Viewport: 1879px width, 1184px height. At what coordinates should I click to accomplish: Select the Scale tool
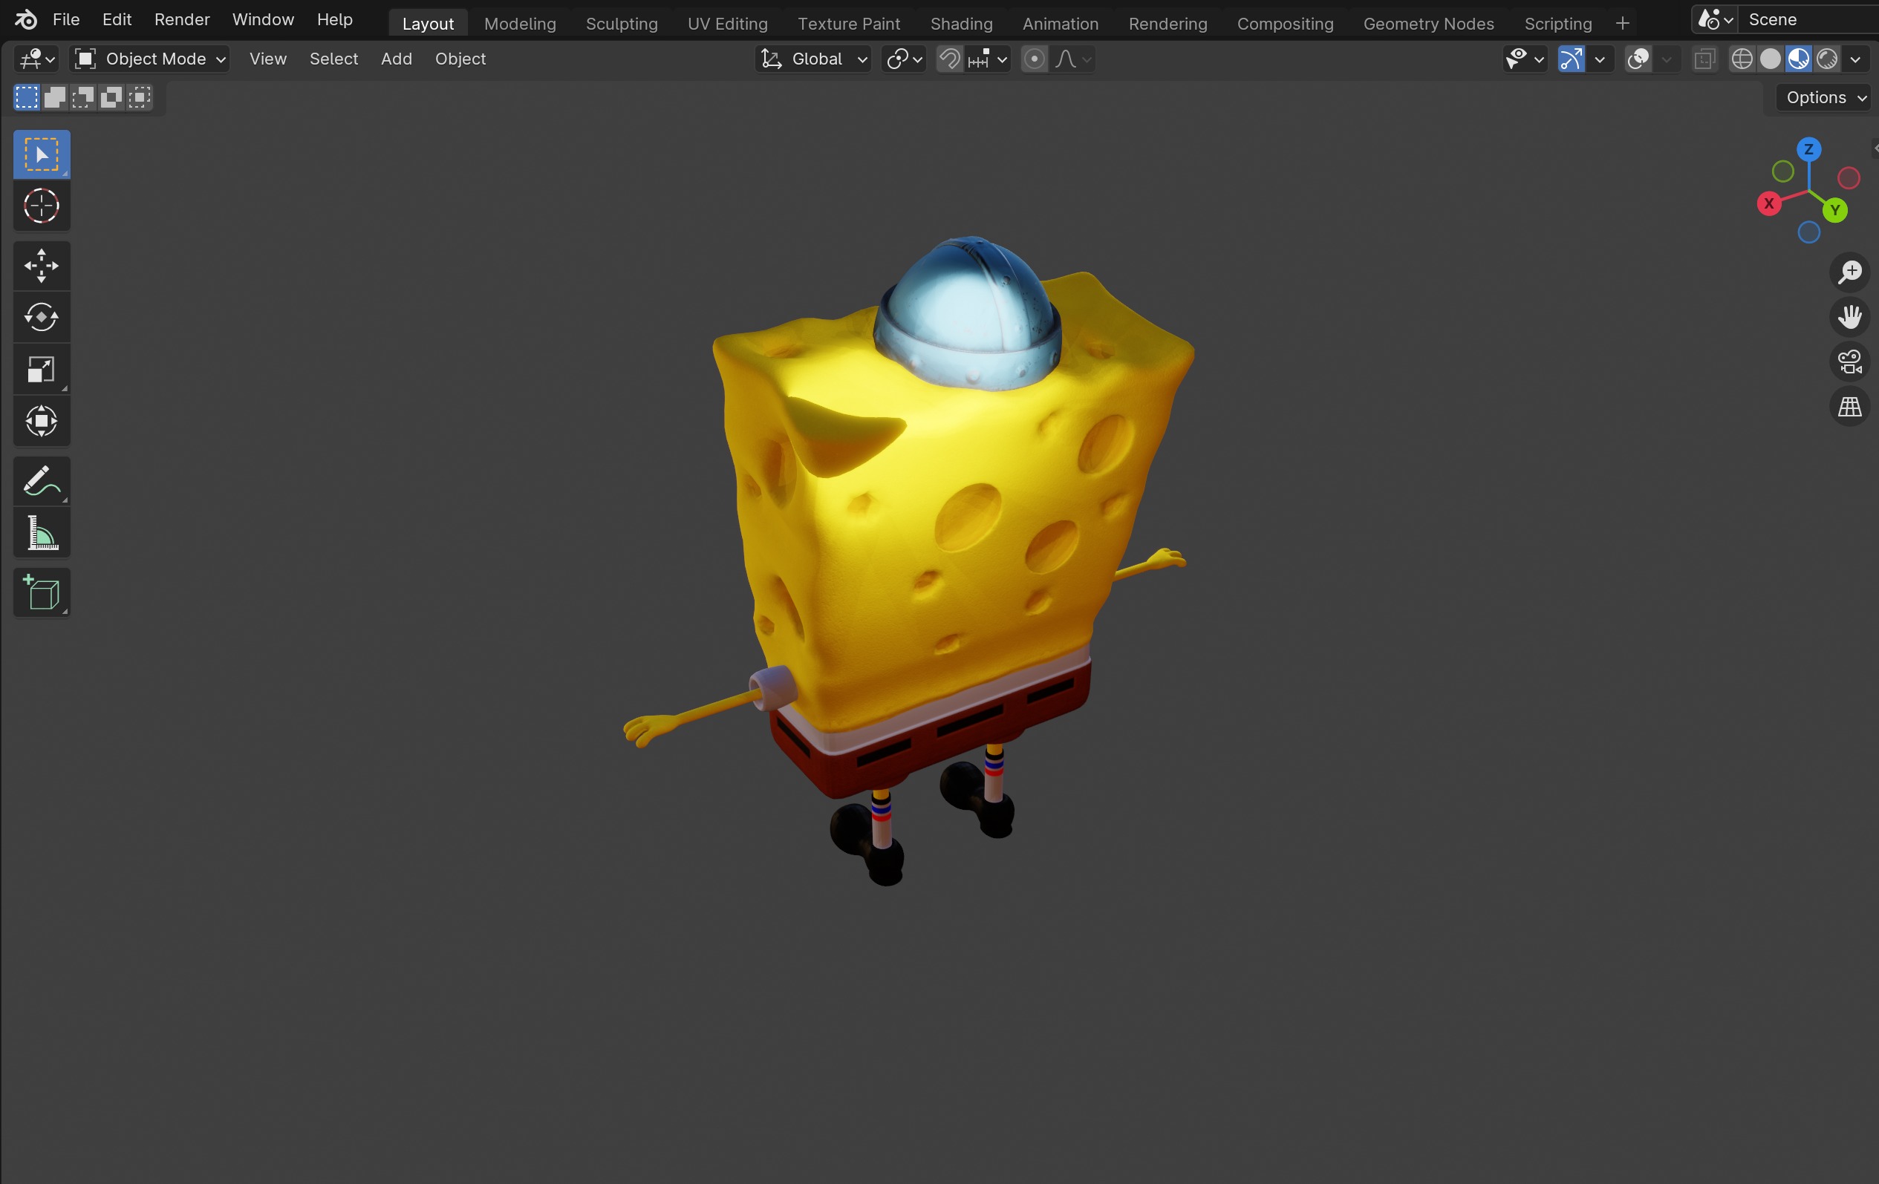tap(42, 369)
